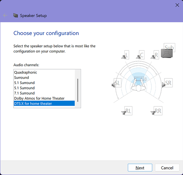Click the rear left RL speaker icon
This screenshot has height=175, width=183.
click(x=127, y=111)
